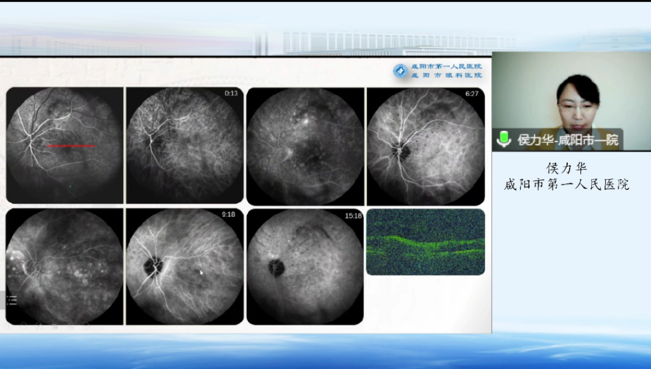Select the pen tool in slideshow controls
This screenshot has width=651, height=369.
[39, 326]
